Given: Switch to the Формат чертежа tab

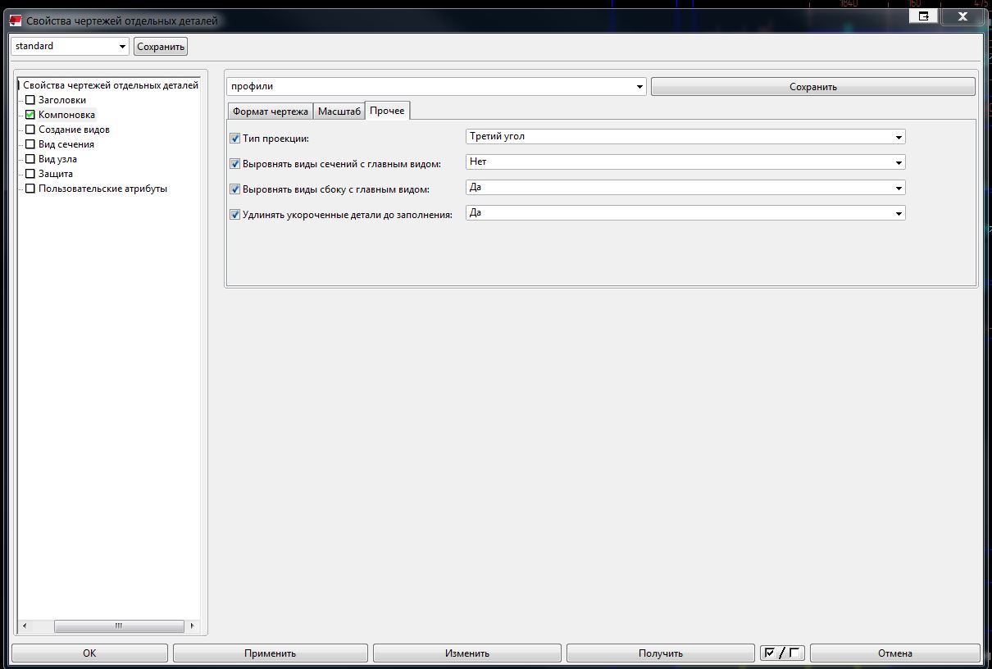Looking at the screenshot, I should [x=270, y=111].
